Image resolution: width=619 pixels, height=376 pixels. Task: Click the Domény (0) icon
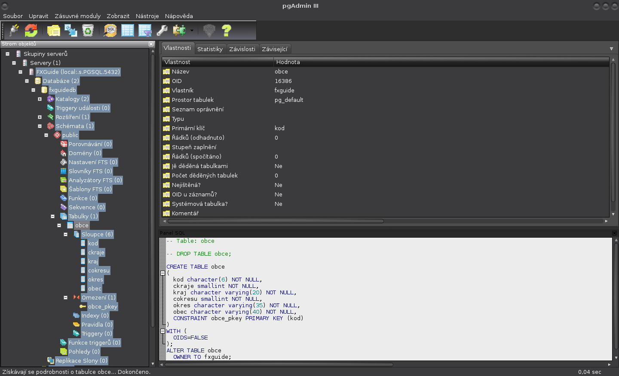tap(64, 153)
